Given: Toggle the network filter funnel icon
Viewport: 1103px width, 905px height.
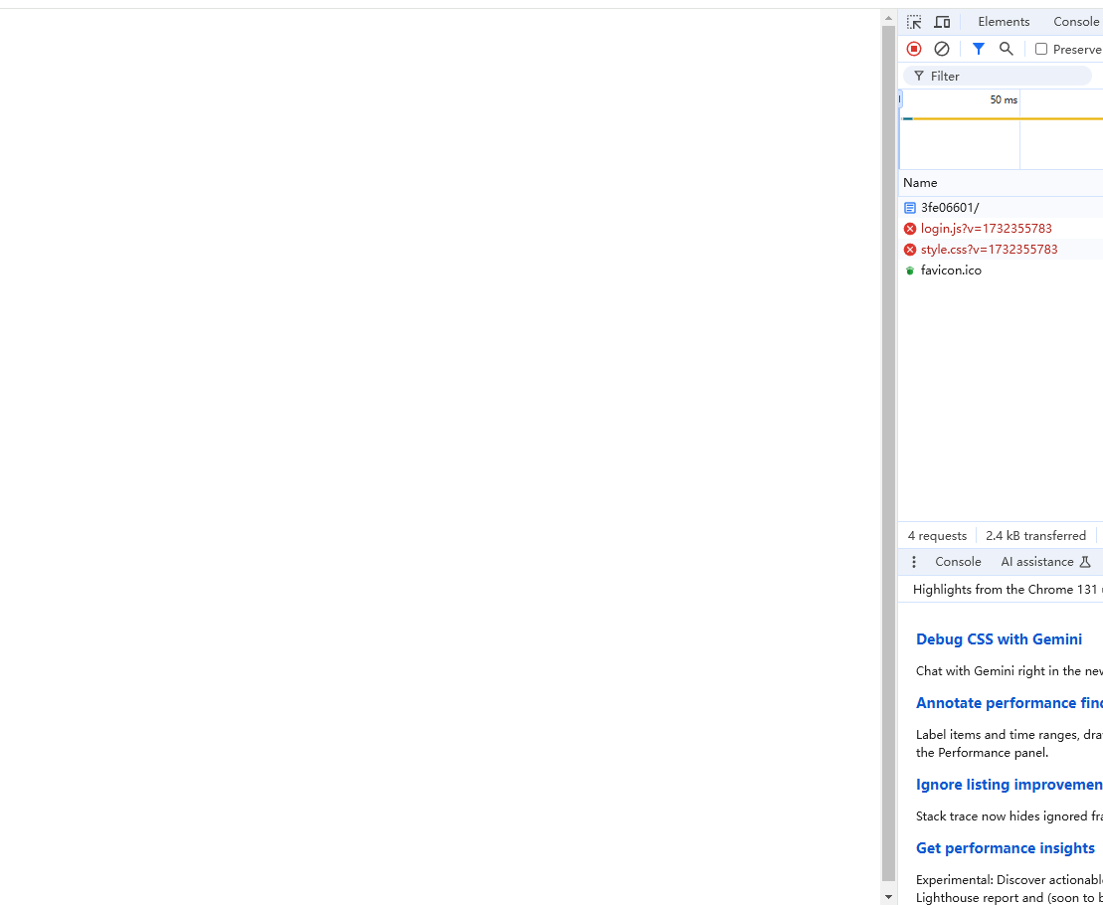Looking at the screenshot, I should coord(978,49).
